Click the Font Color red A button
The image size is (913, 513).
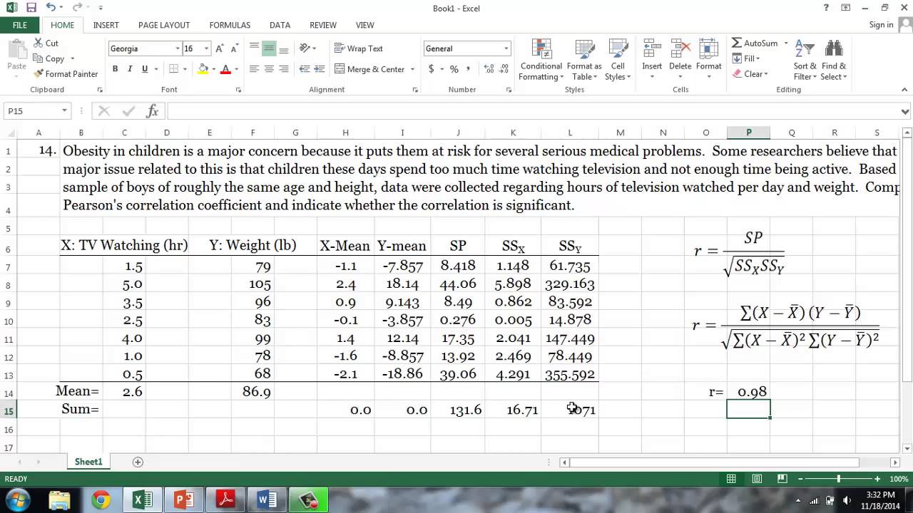[x=225, y=69]
